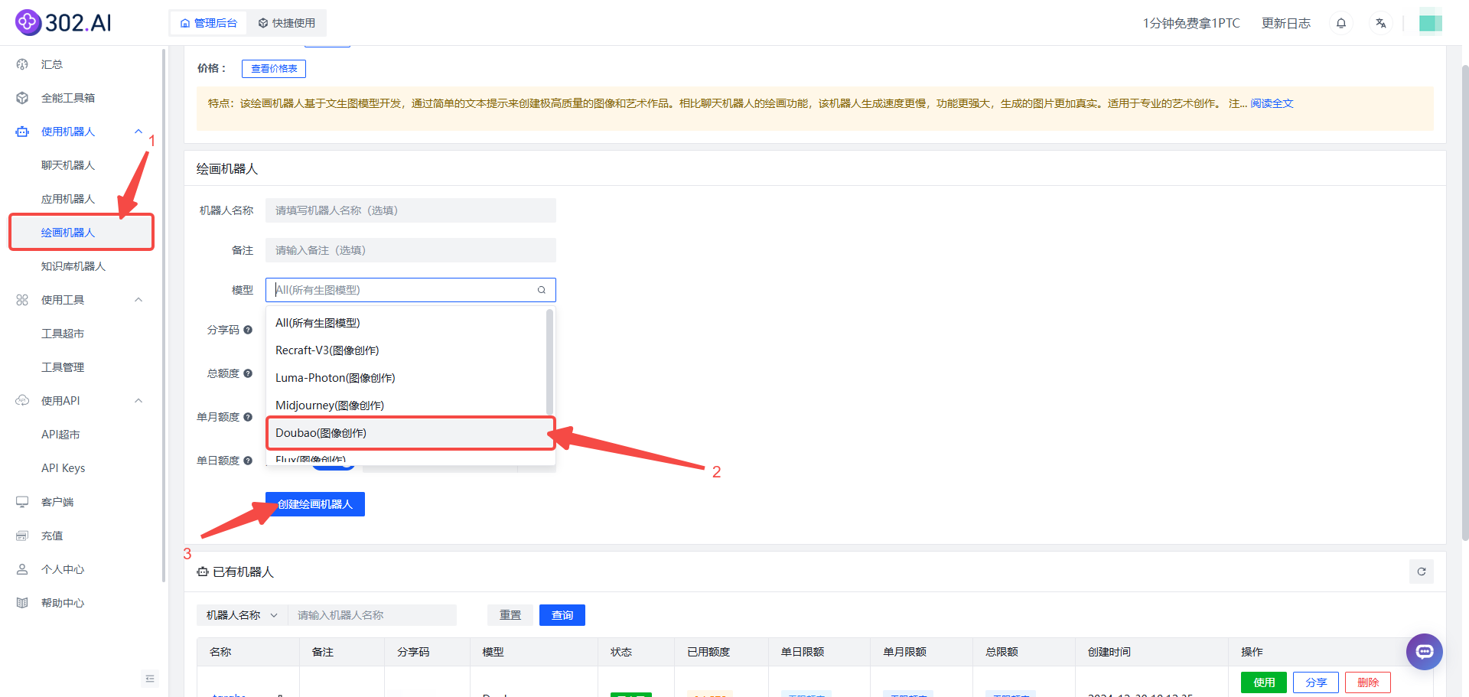This screenshot has width=1469, height=697.
Task: Open API Keys in the sidebar
Action: point(64,468)
